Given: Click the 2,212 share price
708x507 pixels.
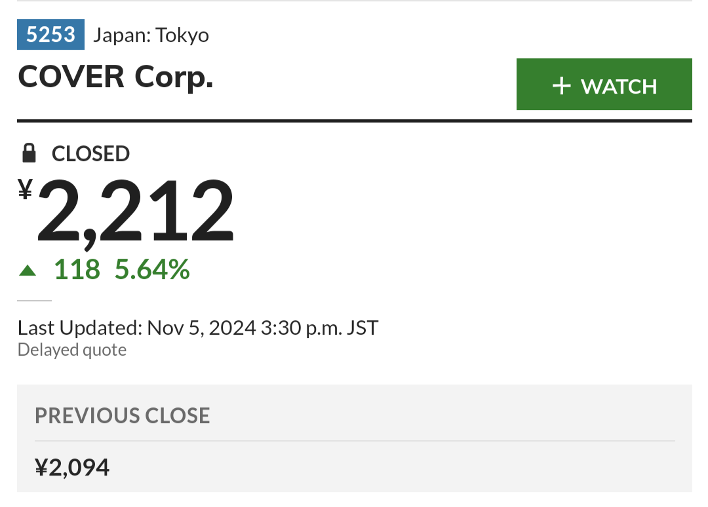Looking at the screenshot, I should click(136, 212).
